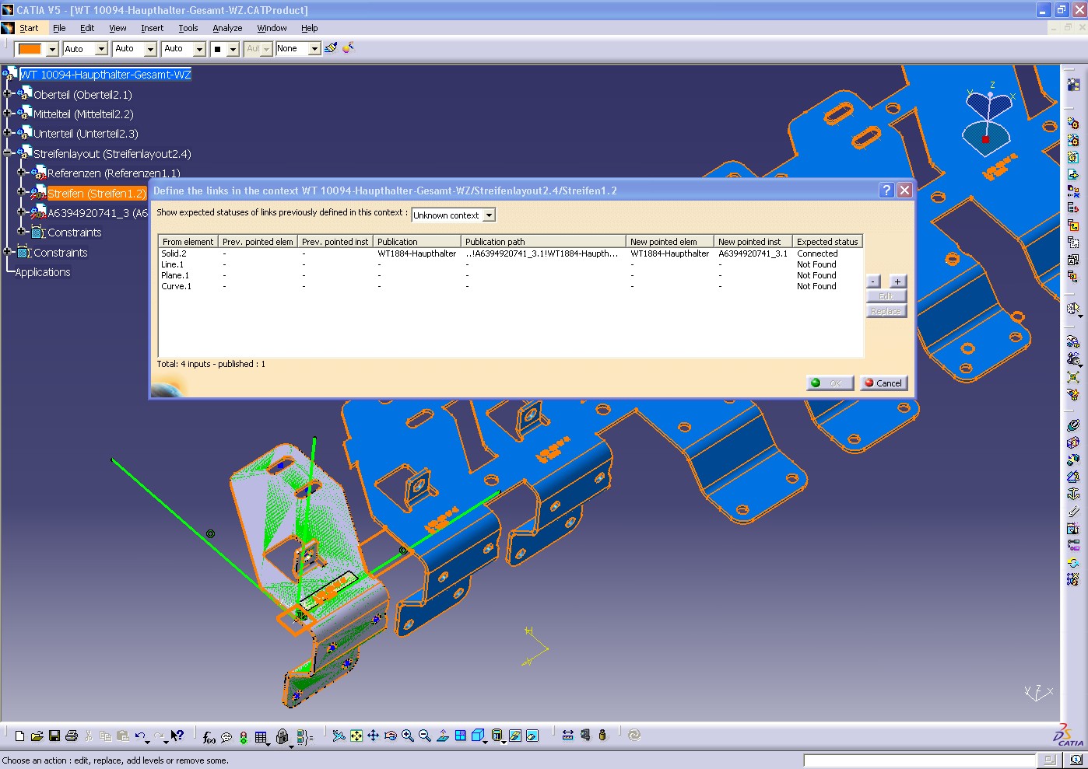1088x769 pixels.
Task: Click the Print icon
Action: (x=72, y=736)
